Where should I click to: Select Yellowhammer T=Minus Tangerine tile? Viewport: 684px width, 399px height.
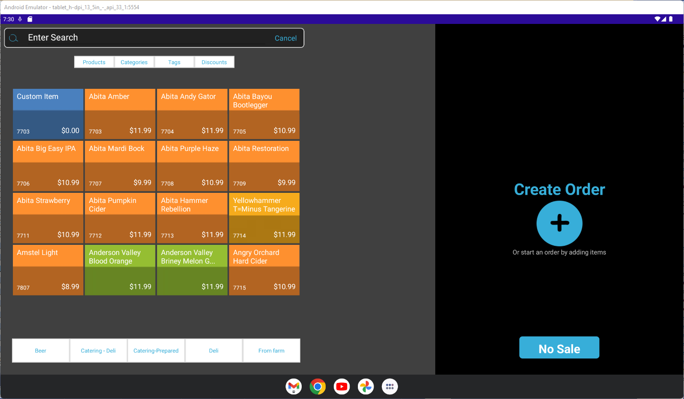[x=264, y=218]
